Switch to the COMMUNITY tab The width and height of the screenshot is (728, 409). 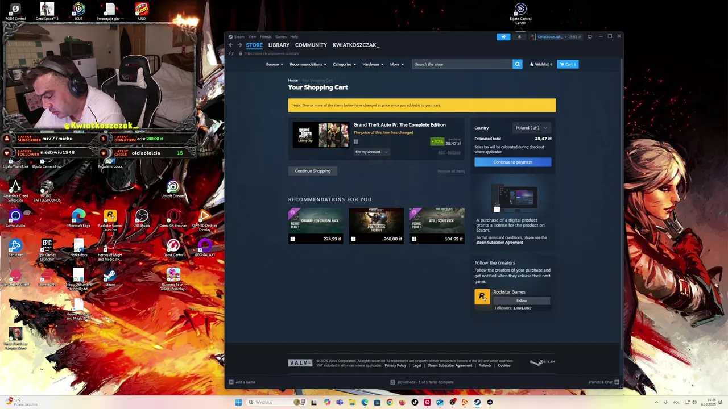pyautogui.click(x=311, y=45)
